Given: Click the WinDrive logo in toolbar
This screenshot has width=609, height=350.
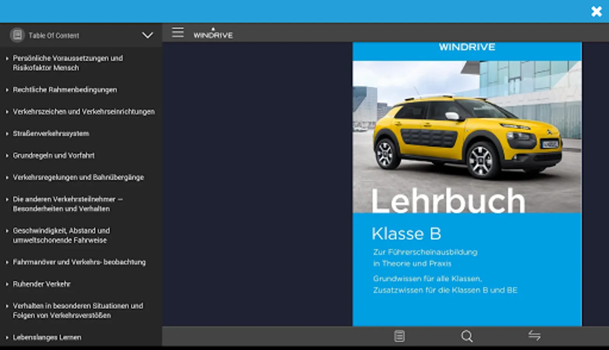Looking at the screenshot, I should click(x=213, y=33).
